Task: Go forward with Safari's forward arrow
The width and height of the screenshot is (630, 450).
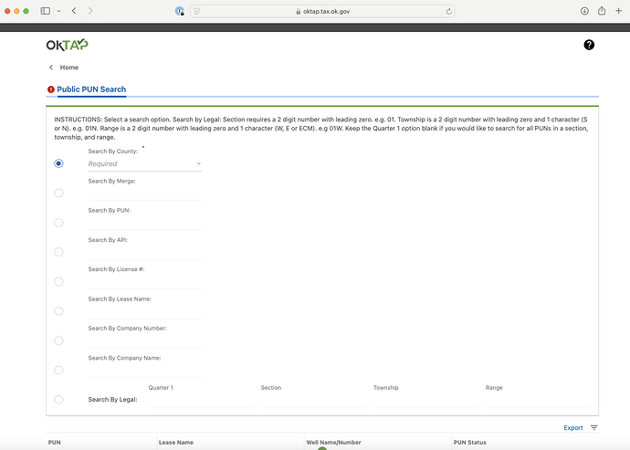Action: point(90,11)
